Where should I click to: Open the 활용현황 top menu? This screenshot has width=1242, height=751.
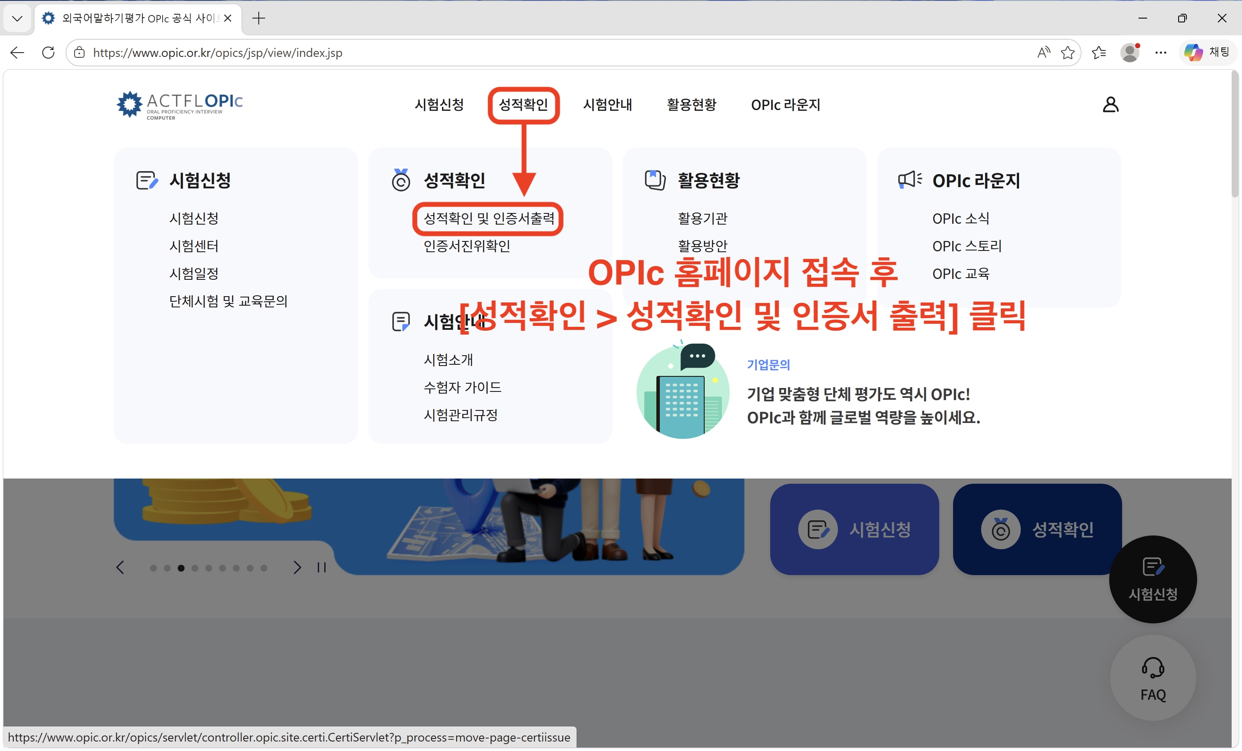[692, 105]
